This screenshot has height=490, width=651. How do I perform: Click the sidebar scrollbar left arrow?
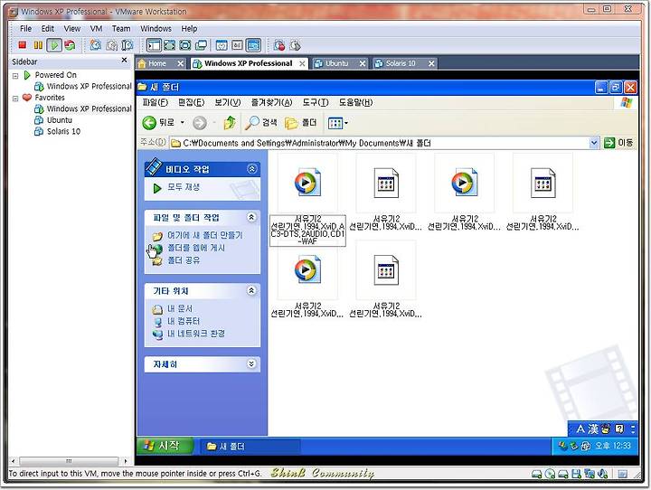click(x=14, y=461)
